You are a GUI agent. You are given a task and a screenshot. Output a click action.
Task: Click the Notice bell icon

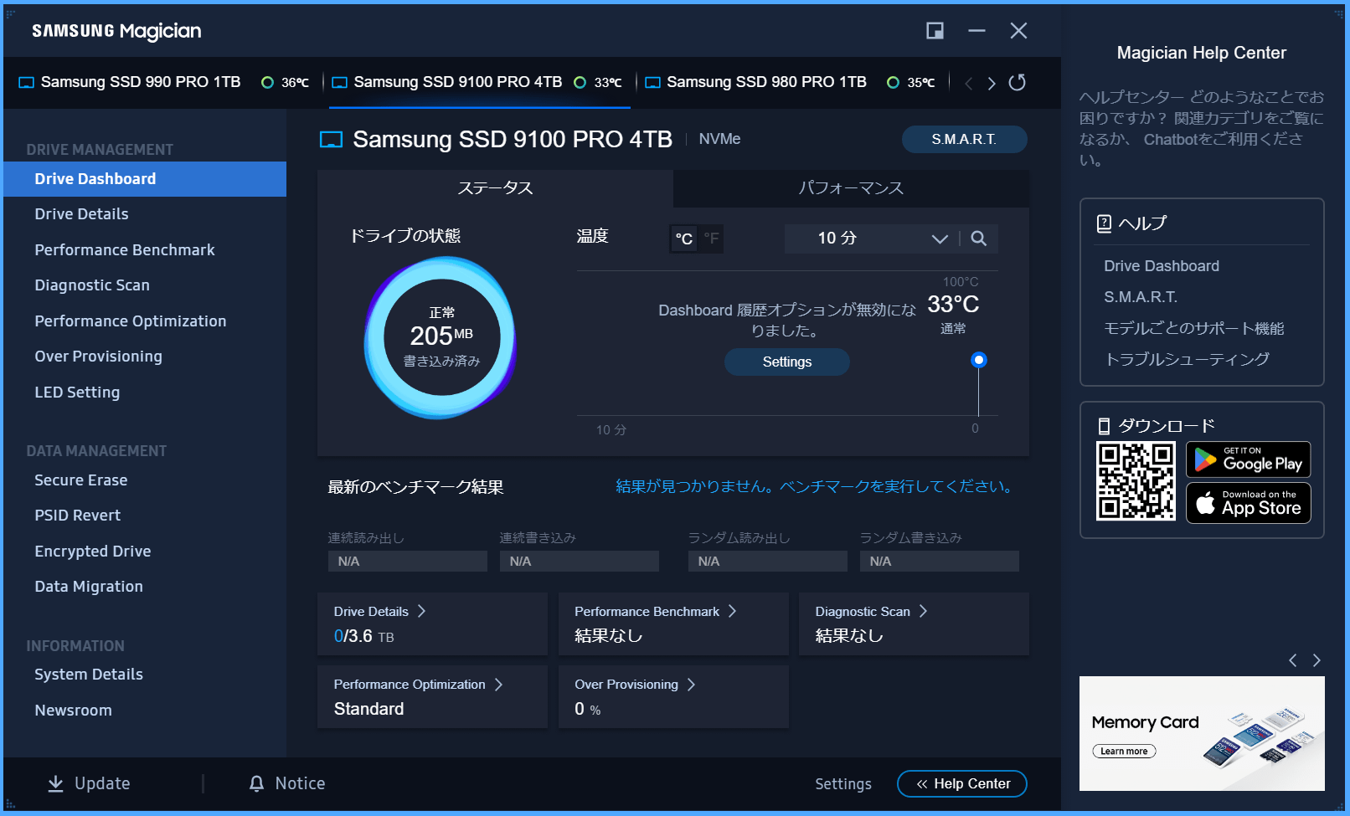click(x=256, y=783)
